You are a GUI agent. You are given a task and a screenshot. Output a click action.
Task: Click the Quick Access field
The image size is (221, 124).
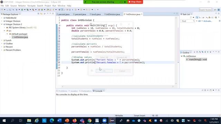(x=205, y=10)
